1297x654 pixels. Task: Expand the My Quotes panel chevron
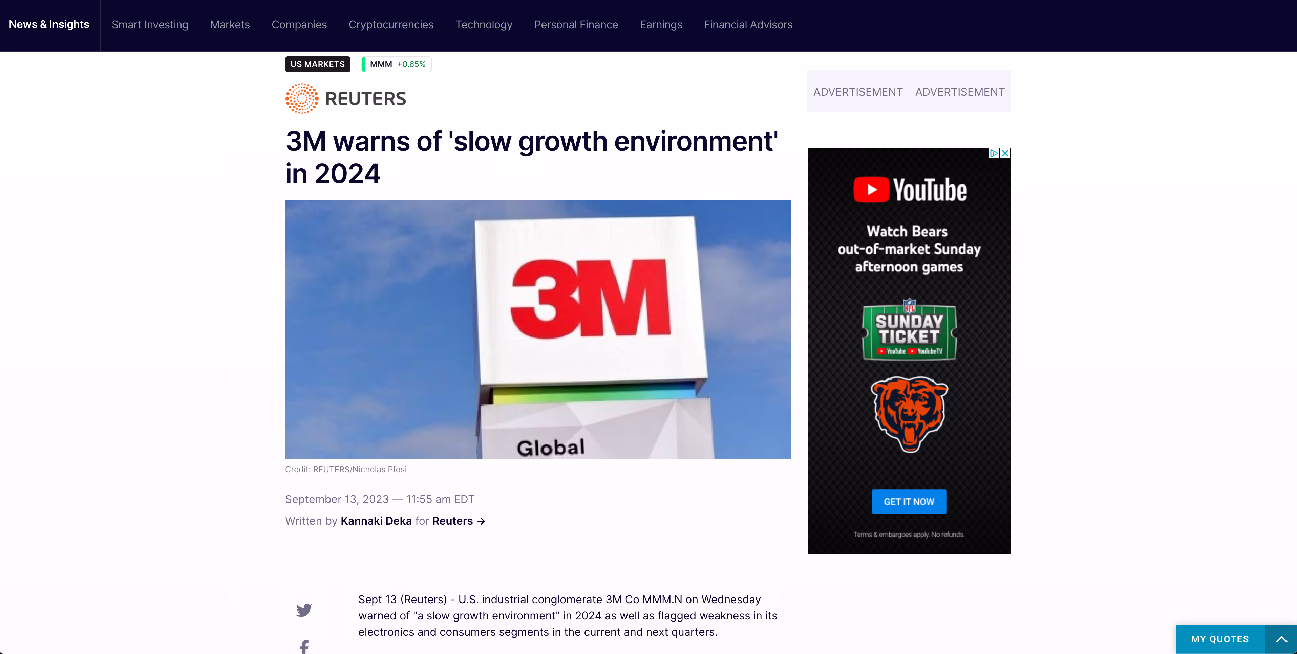(1281, 639)
